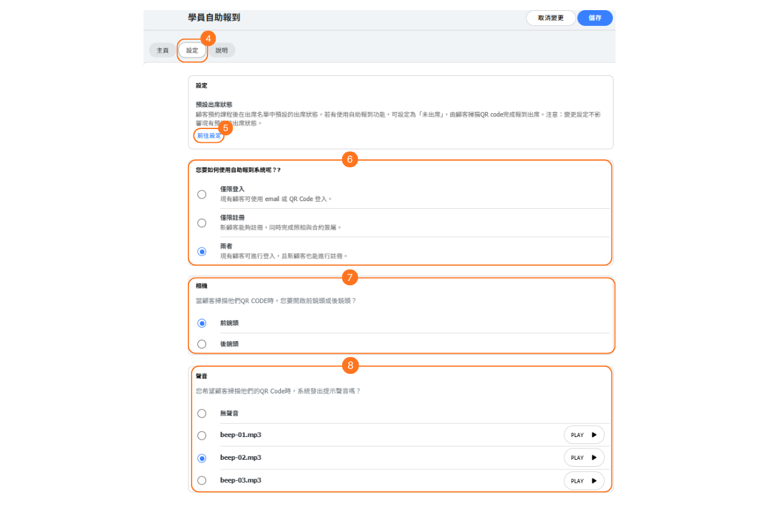
Task: Click the 儲存 save button
Action: point(595,18)
